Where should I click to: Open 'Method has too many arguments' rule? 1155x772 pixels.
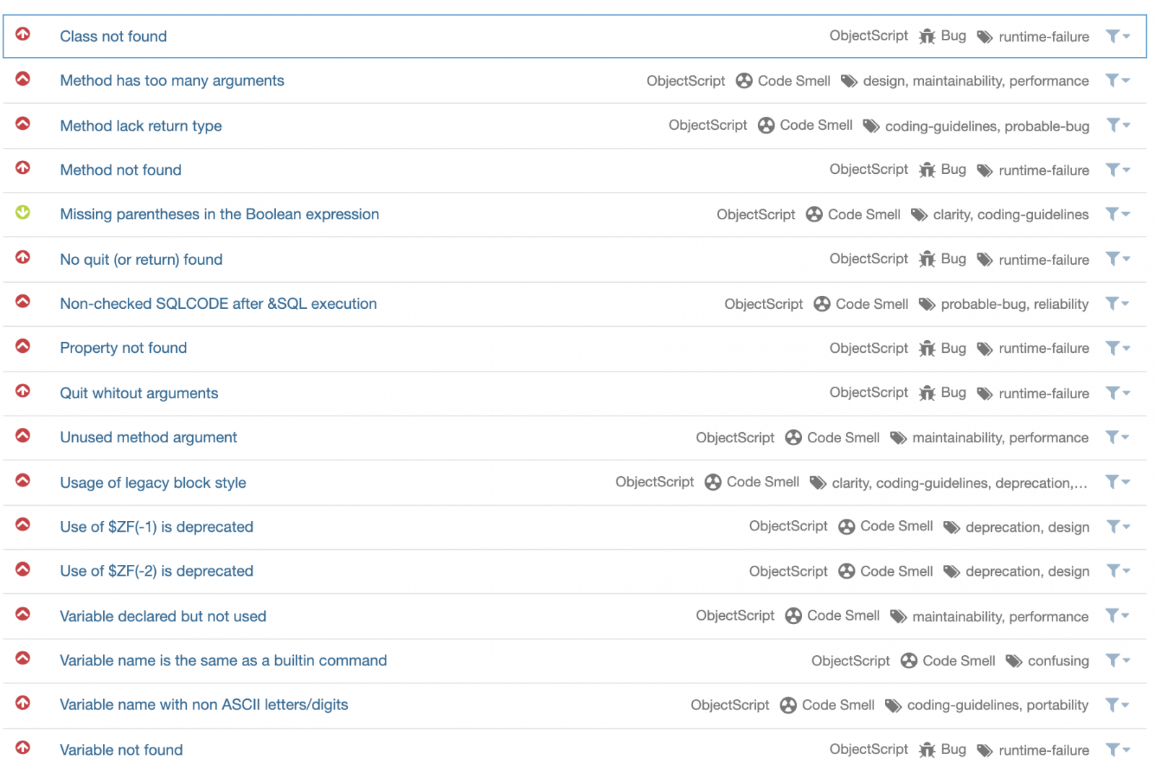tap(172, 81)
